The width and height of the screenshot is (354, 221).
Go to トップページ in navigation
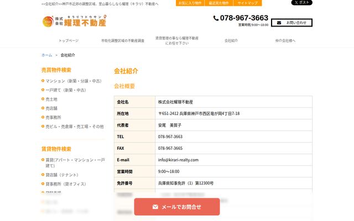tap(69, 40)
